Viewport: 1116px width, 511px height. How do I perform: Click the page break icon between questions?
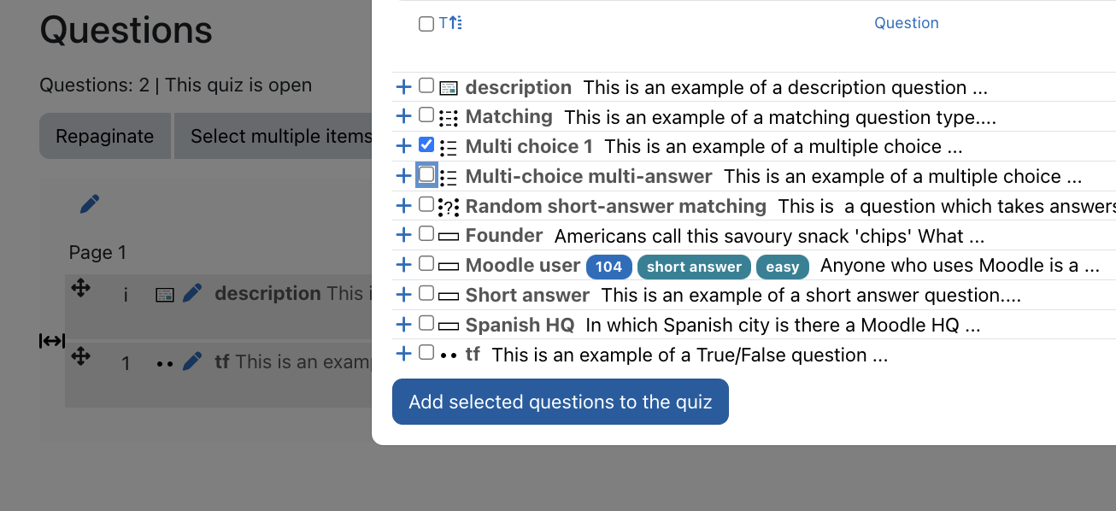pyautogui.click(x=52, y=341)
